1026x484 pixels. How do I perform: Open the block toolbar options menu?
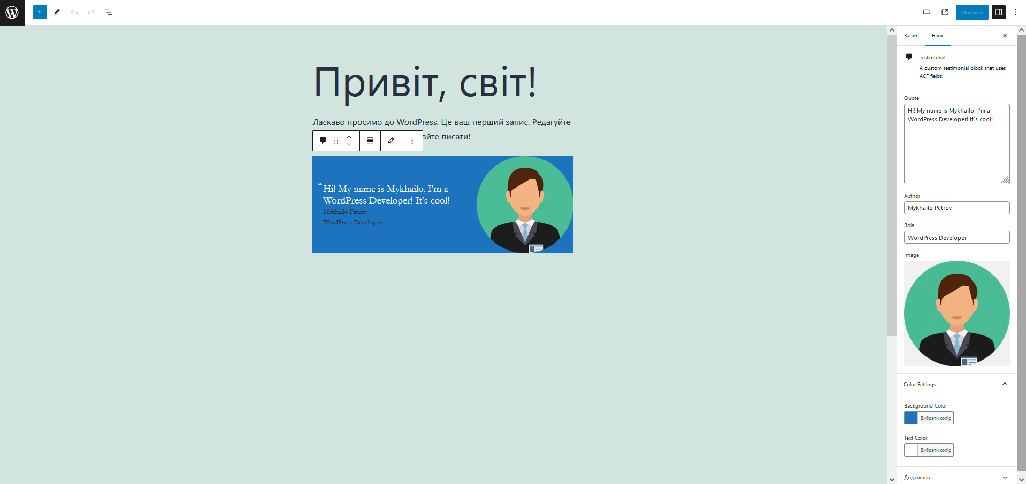click(x=412, y=141)
